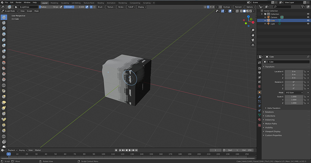Select the Pose sculpt brush
The width and height of the screenshot is (311, 163).
[4, 119]
